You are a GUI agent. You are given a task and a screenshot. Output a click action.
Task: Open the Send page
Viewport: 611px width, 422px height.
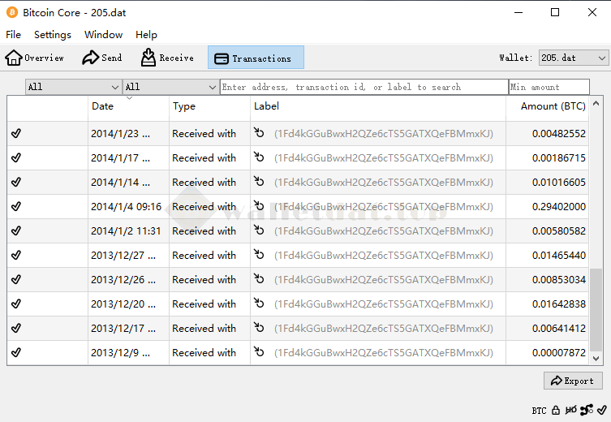[102, 58]
